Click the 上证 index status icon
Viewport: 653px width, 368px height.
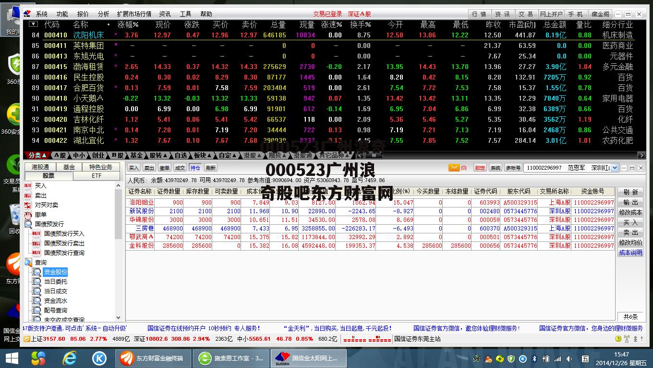pos(26,339)
